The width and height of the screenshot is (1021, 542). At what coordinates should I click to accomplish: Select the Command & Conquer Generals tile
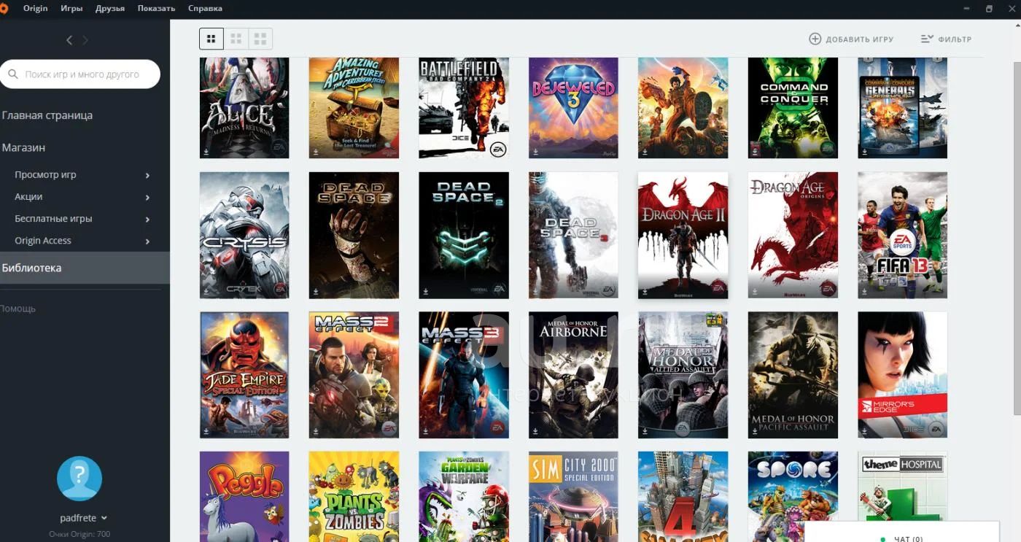tap(903, 108)
